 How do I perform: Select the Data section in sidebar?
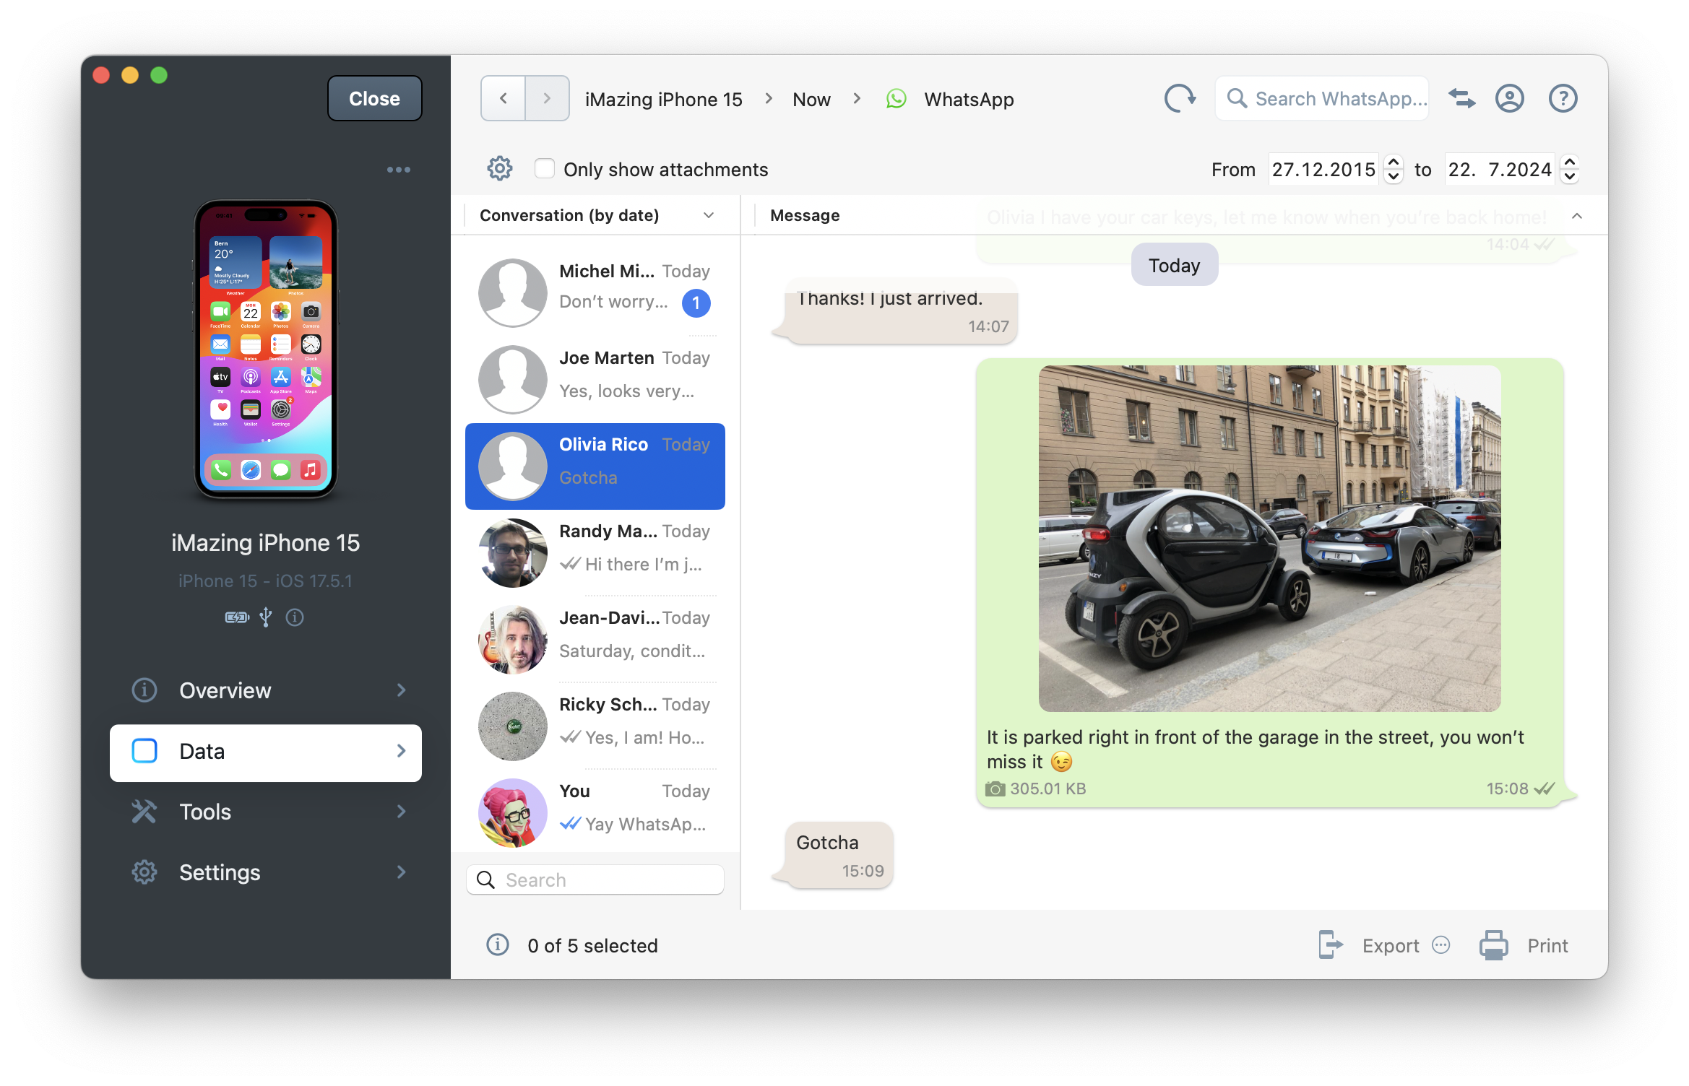pyautogui.click(x=266, y=750)
